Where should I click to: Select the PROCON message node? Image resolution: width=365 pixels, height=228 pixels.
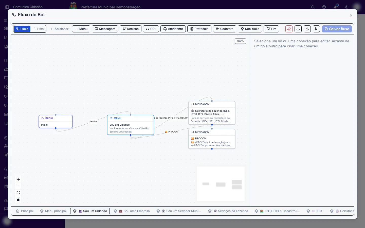click(x=212, y=139)
